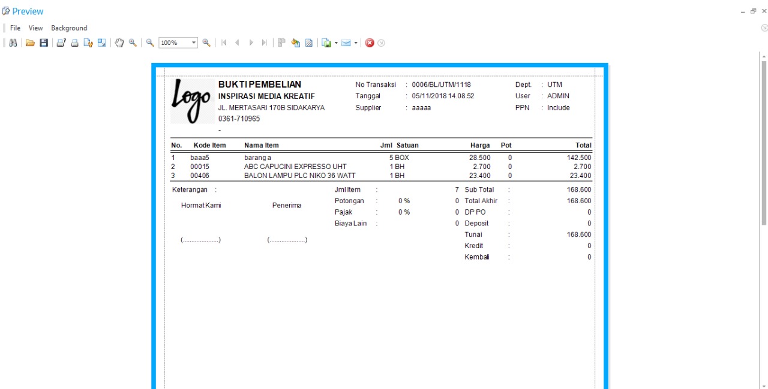Choose the page background color icon
The width and height of the screenshot is (768, 389).
point(295,43)
